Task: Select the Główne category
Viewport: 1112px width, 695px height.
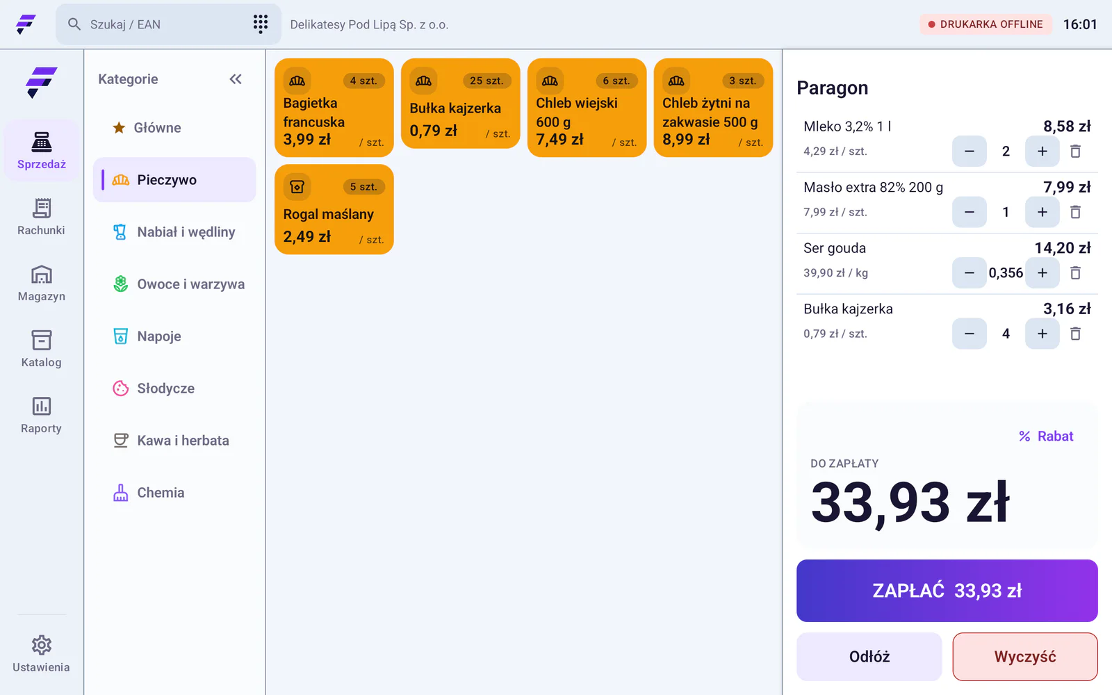Action: [x=174, y=128]
